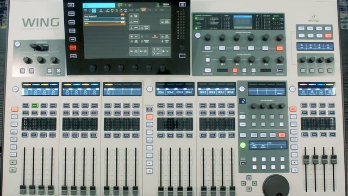The width and height of the screenshot is (348, 196).
Task: Tap the up-chevron icon in touchscreen toolbar
Action: 121,10
